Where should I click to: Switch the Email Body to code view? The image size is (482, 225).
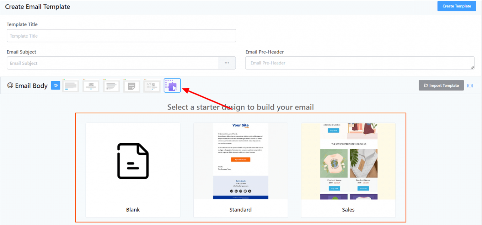pos(152,86)
